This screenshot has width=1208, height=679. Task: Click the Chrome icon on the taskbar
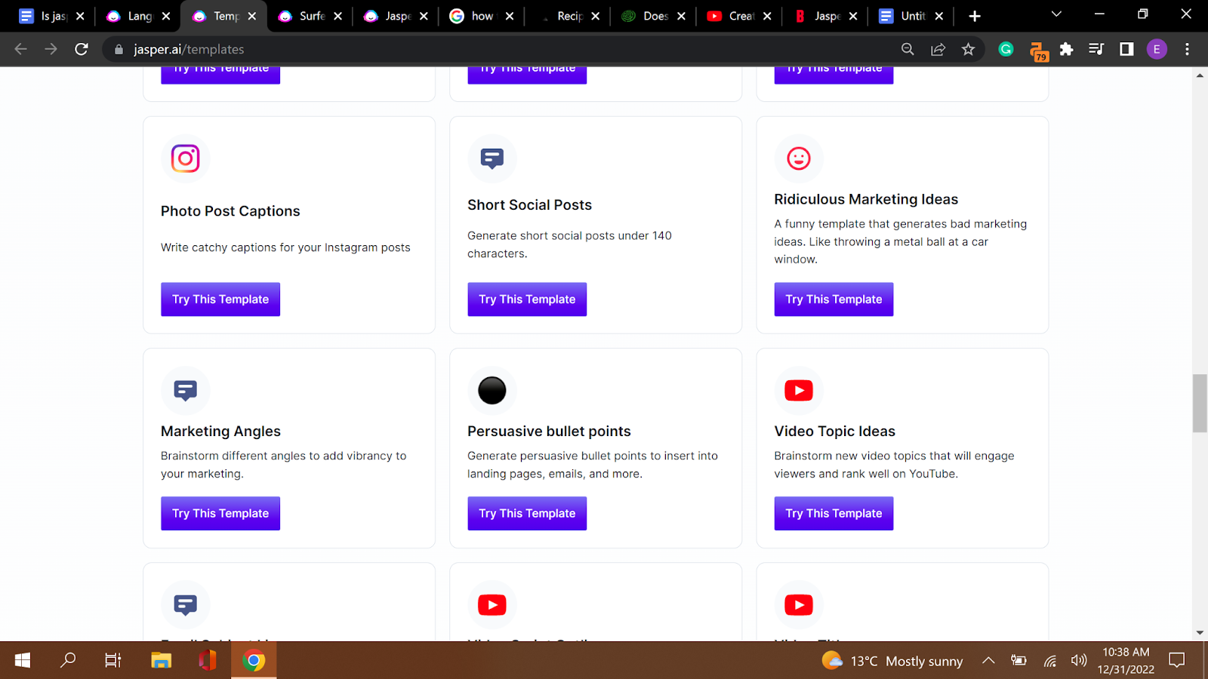point(254,661)
